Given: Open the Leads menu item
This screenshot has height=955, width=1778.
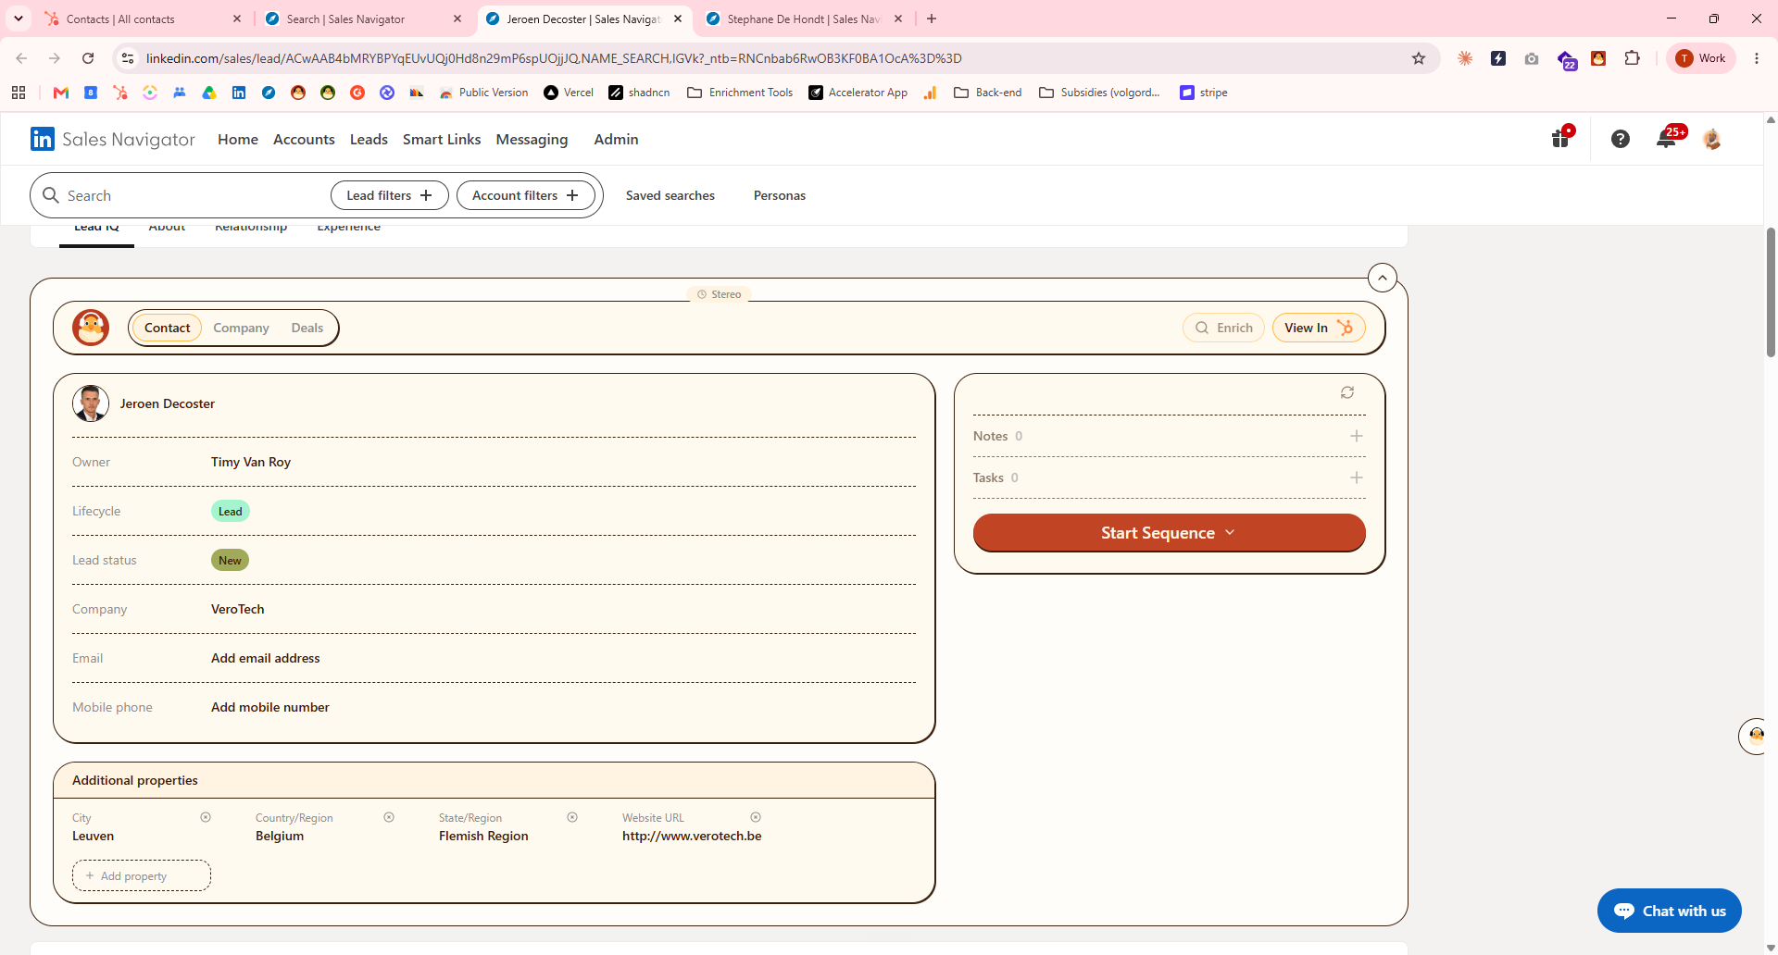Looking at the screenshot, I should 369,139.
